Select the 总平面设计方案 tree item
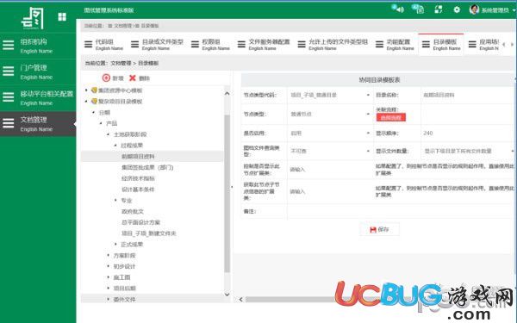The width and height of the screenshot is (517, 323). (x=140, y=222)
